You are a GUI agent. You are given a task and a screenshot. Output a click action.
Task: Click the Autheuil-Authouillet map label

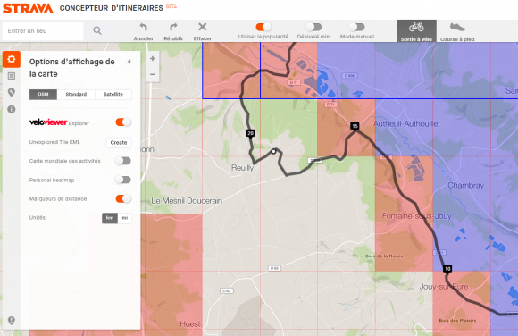point(406,124)
